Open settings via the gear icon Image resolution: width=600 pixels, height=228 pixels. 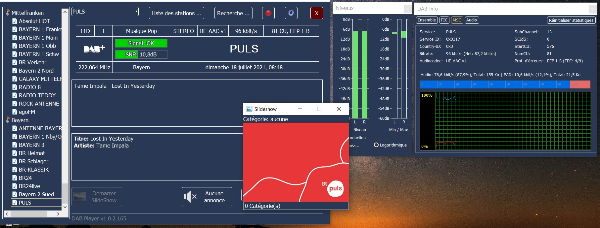click(291, 13)
